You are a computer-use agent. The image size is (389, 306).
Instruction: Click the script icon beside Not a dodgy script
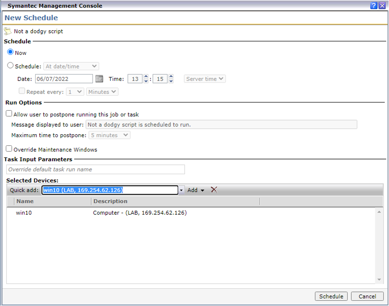coord(8,31)
